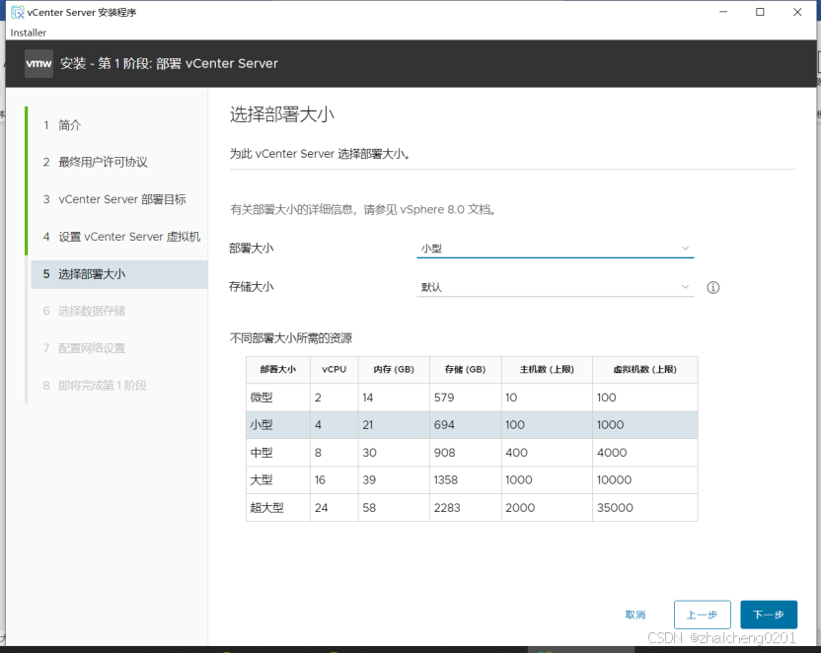Open the 存储大小 dropdown showing 默认

[555, 287]
